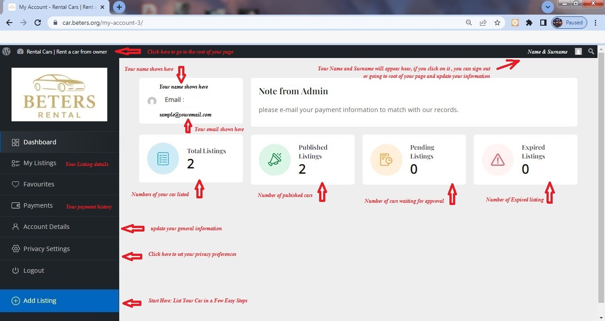605x321 pixels.
Task: Reload the page with the refresh icon
Action: click(x=38, y=23)
